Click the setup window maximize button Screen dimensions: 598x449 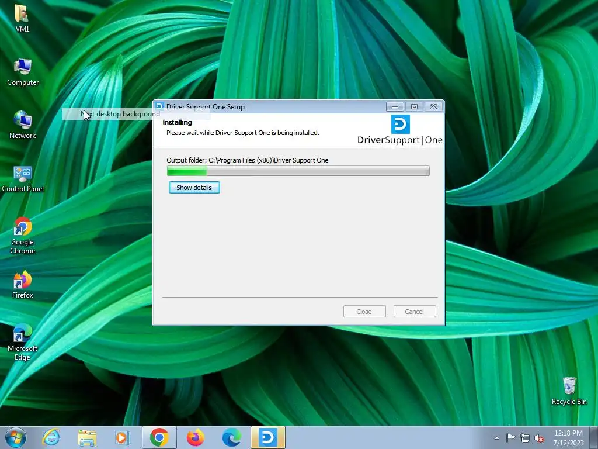tap(414, 107)
